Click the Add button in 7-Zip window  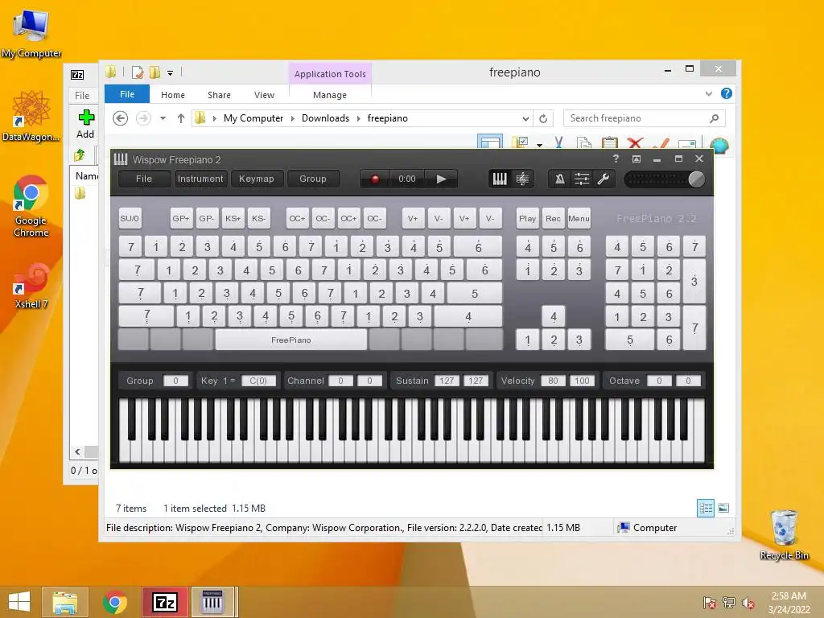pyautogui.click(x=85, y=125)
